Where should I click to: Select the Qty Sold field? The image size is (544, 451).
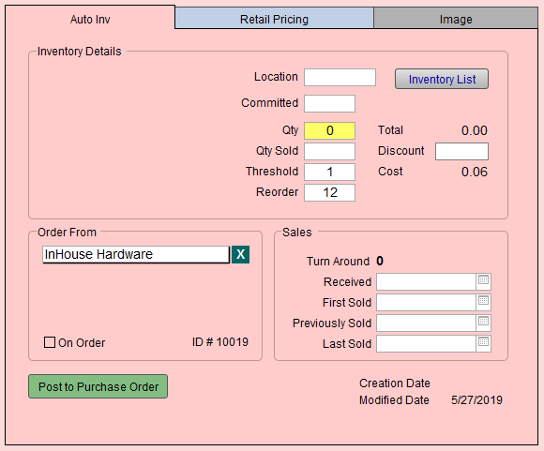point(329,151)
